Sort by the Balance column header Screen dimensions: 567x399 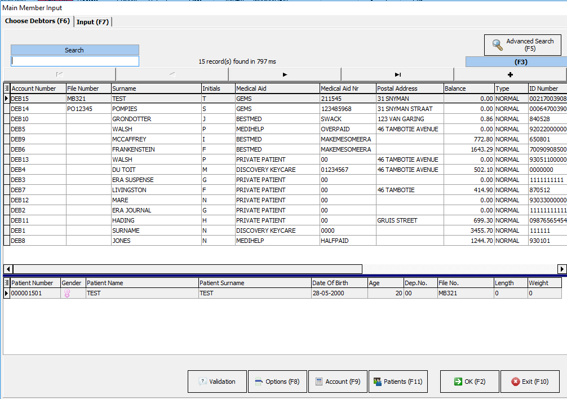tap(468, 88)
